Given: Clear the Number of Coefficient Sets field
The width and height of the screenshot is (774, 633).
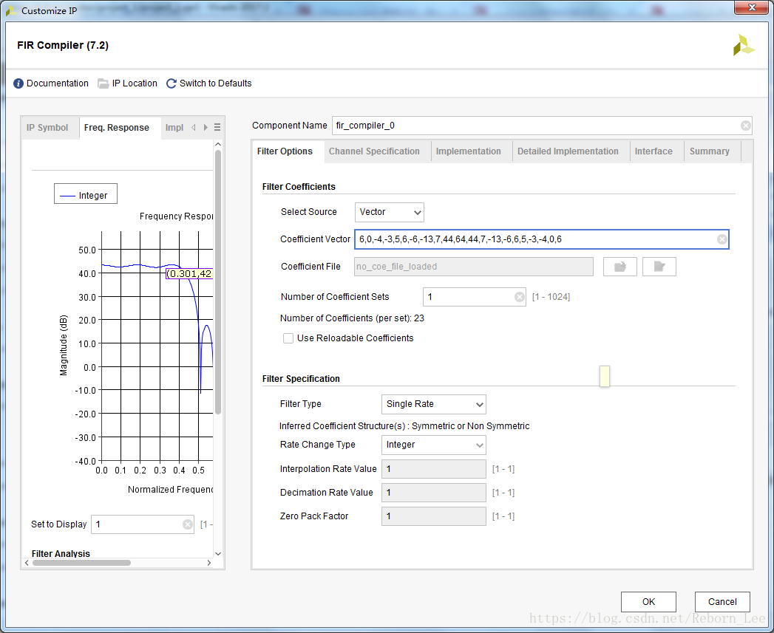Looking at the screenshot, I should tap(519, 296).
